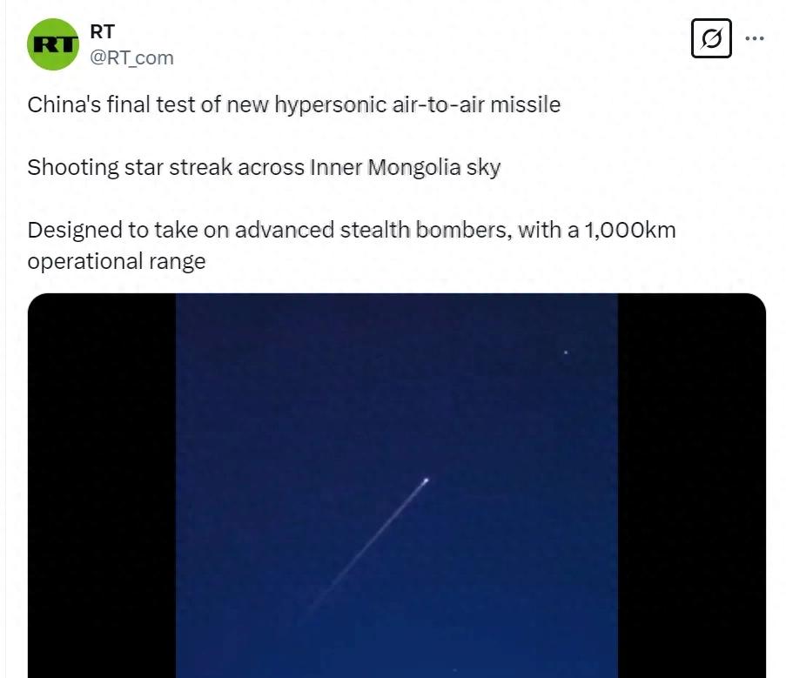
Task: Click the small star dot in video
Action: click(x=566, y=352)
